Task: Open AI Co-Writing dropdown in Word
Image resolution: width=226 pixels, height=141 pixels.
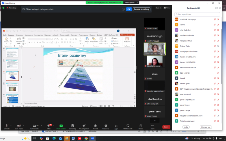Action: pos(85,131)
